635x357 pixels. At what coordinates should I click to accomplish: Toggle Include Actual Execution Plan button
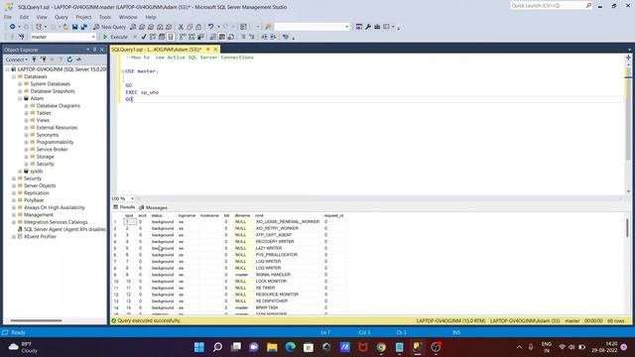point(183,37)
